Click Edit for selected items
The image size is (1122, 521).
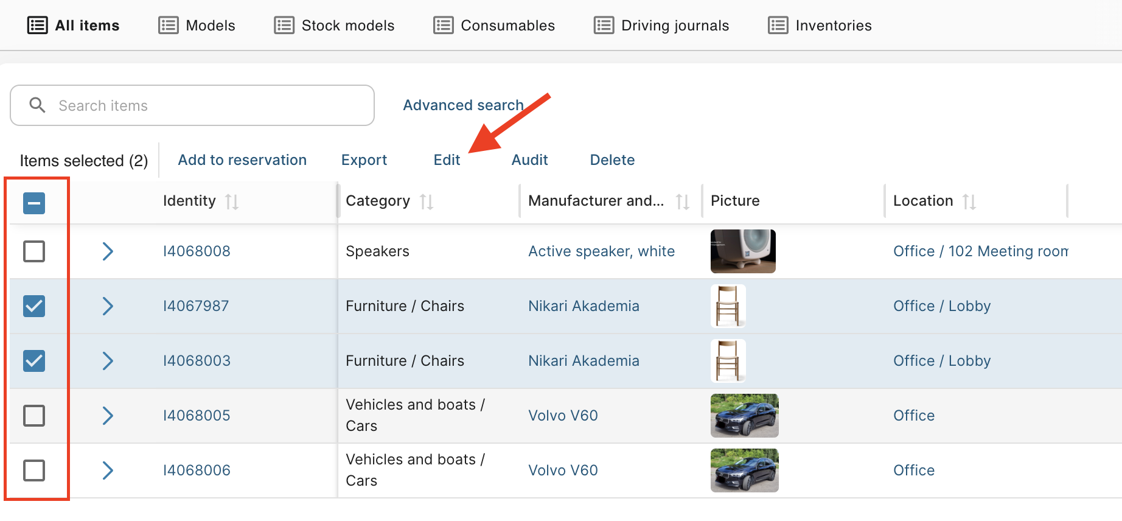pos(447,160)
